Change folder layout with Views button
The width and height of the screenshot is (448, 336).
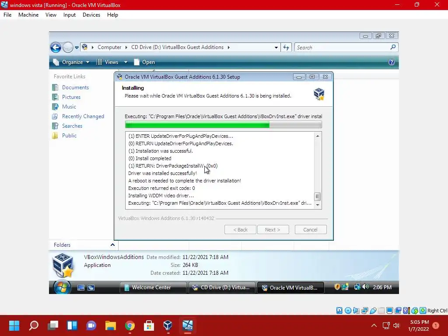(x=108, y=62)
